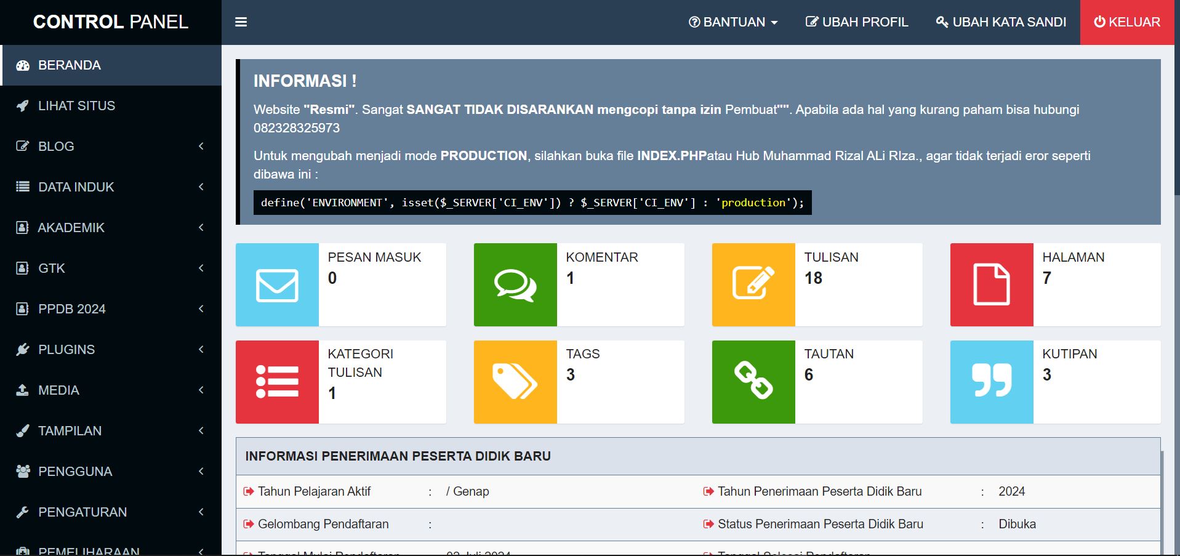Viewport: 1180px width, 556px height.
Task: Expand the PPDB 2024 menu
Action: point(111,309)
